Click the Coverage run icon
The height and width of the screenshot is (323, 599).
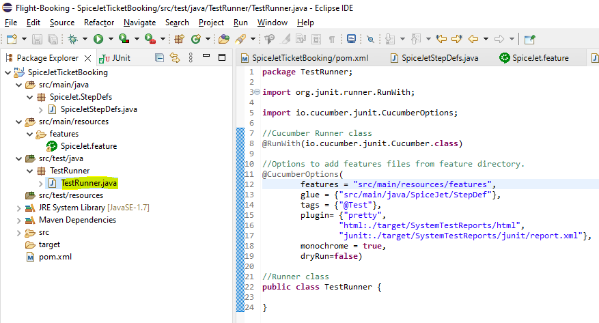pos(124,39)
